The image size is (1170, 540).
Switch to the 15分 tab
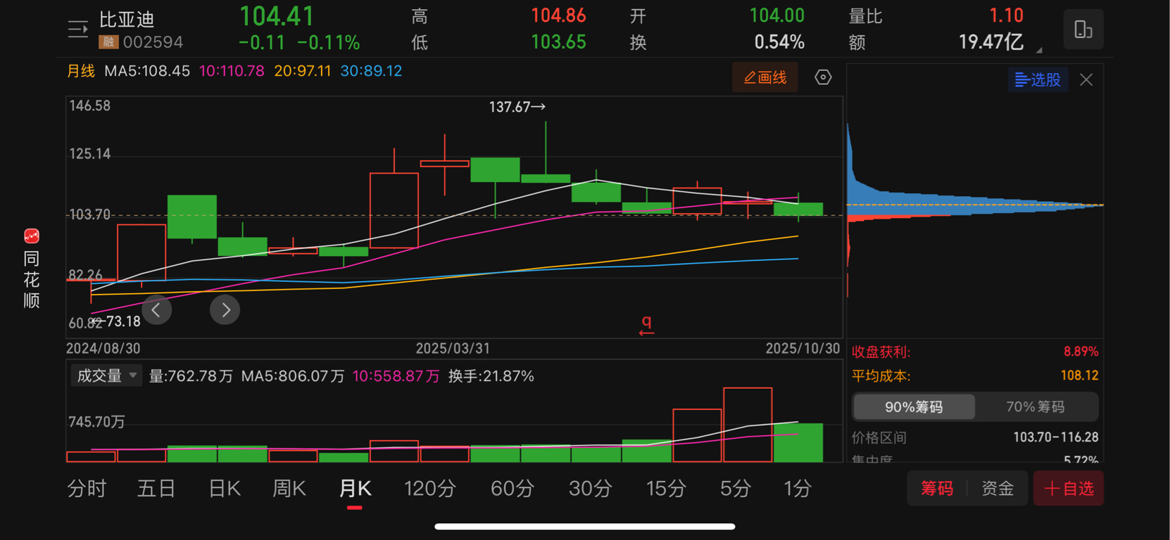pyautogui.click(x=666, y=489)
